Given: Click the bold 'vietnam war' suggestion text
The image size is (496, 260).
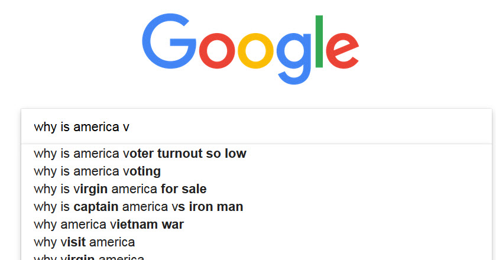Looking at the screenshot, I should click(x=147, y=225).
